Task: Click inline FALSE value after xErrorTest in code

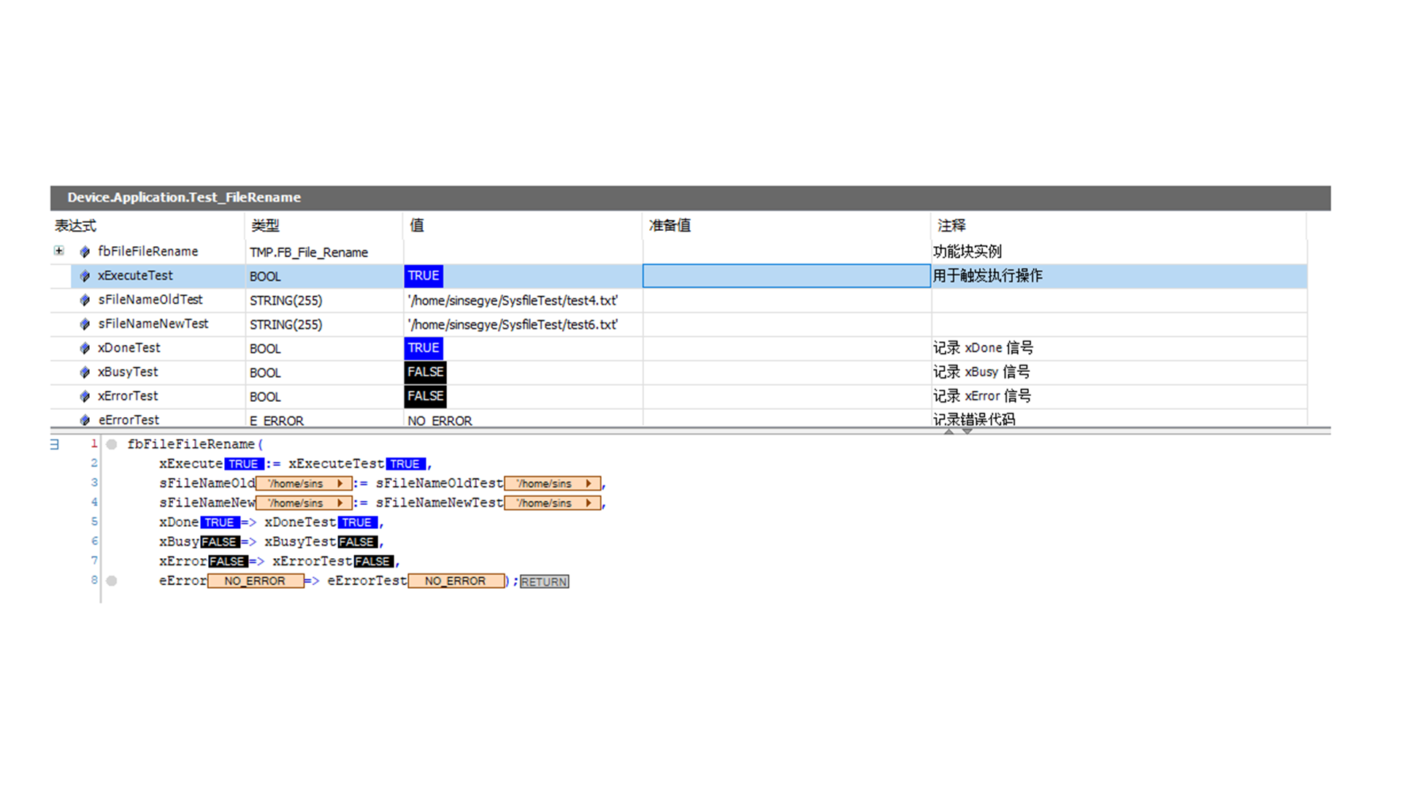Action: point(373,562)
